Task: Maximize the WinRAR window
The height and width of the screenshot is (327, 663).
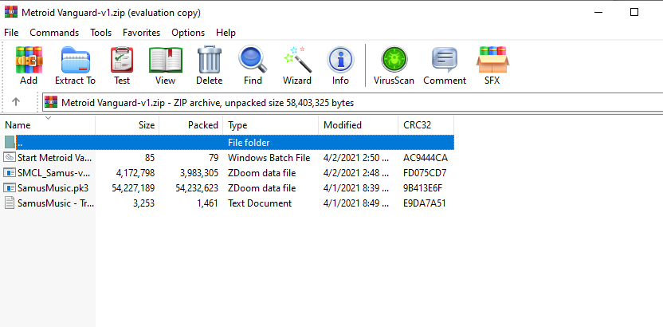Action: 634,12
